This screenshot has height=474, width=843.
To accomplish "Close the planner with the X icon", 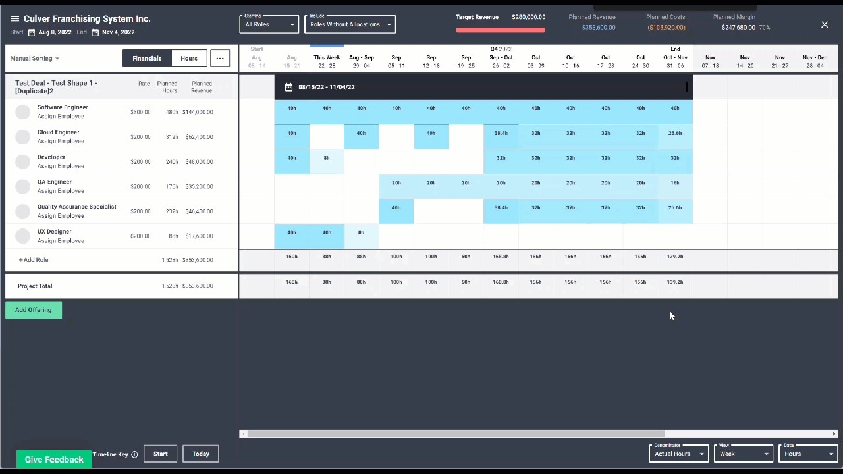I will pyautogui.click(x=825, y=24).
